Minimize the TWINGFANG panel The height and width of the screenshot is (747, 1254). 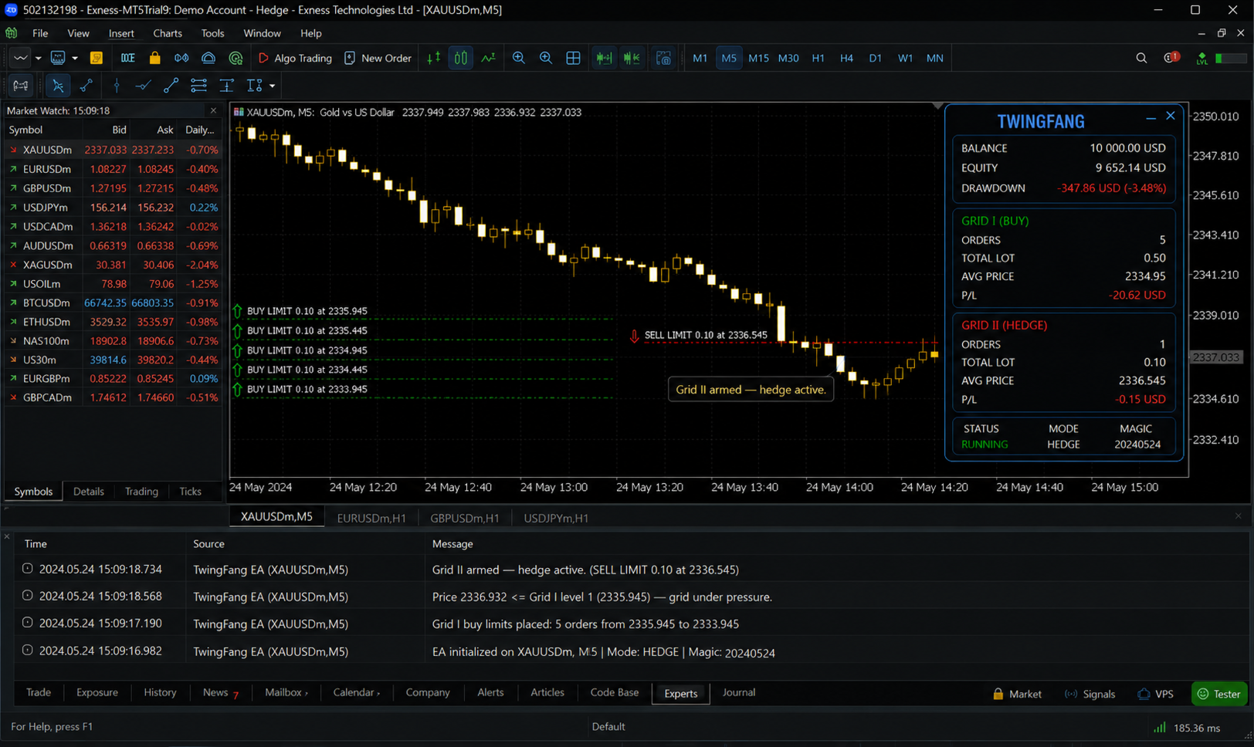point(1151,117)
